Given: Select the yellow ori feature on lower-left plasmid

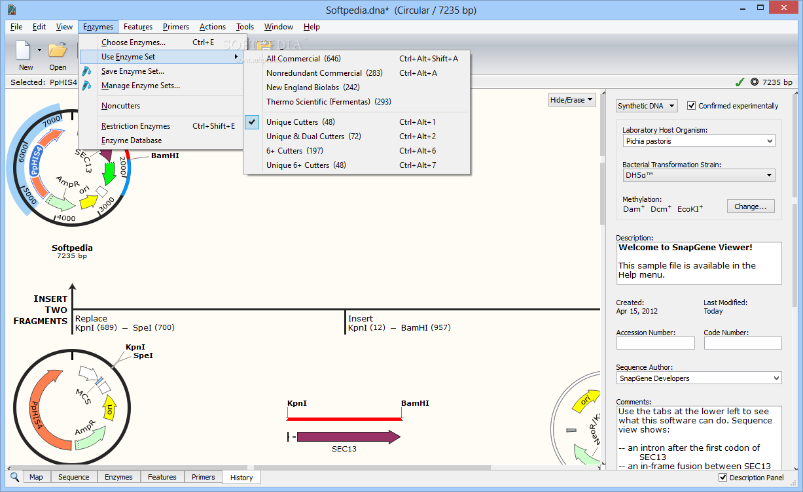Looking at the screenshot, I should tap(109, 409).
